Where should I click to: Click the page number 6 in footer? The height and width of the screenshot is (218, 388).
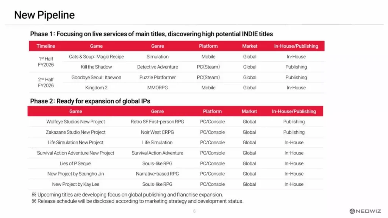(x=194, y=211)
